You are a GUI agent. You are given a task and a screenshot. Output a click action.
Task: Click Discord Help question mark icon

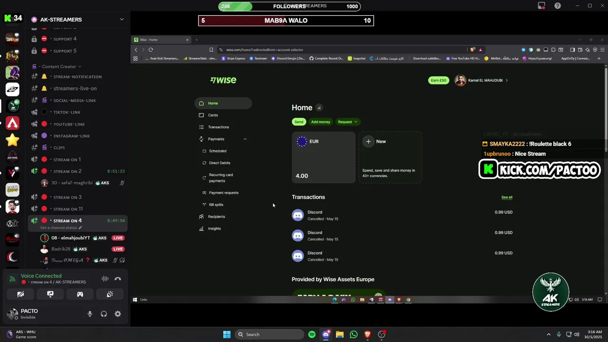(x=558, y=6)
